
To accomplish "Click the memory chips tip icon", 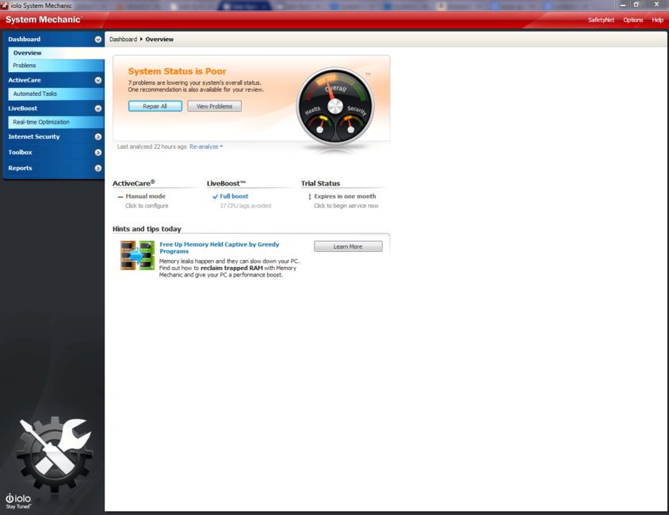I will pyautogui.click(x=137, y=256).
